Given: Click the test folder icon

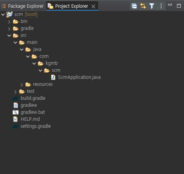Looking at the screenshot, I should point(22,91).
